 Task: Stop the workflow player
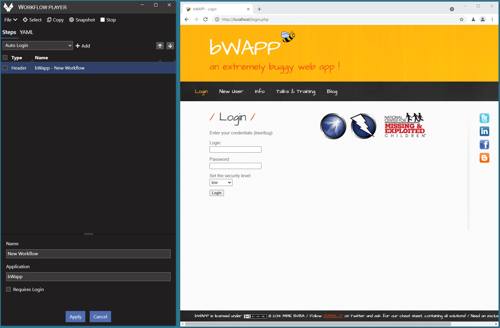(x=108, y=20)
